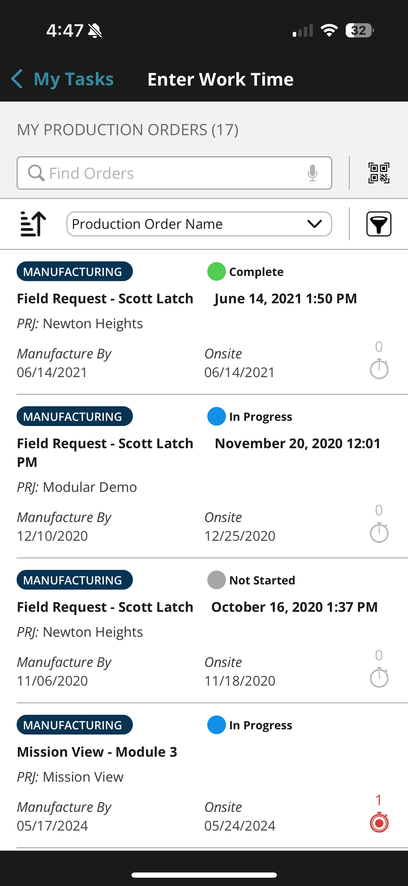Stop the red running timer for Mission View

[379, 822]
